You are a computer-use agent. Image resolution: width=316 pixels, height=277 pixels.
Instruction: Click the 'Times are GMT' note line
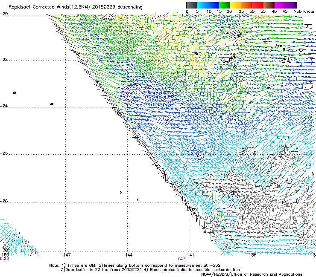click(x=135, y=265)
